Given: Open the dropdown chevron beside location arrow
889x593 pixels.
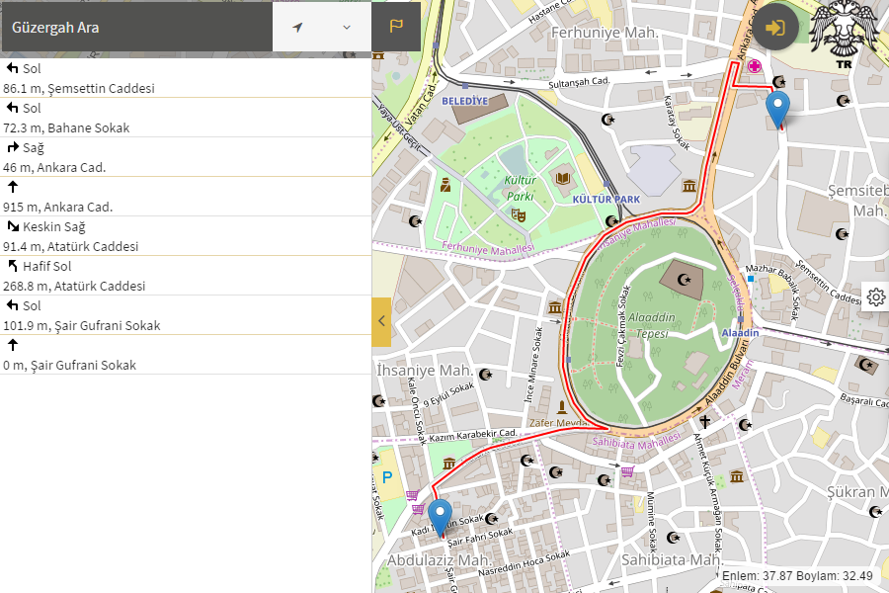Looking at the screenshot, I should pos(347,27).
